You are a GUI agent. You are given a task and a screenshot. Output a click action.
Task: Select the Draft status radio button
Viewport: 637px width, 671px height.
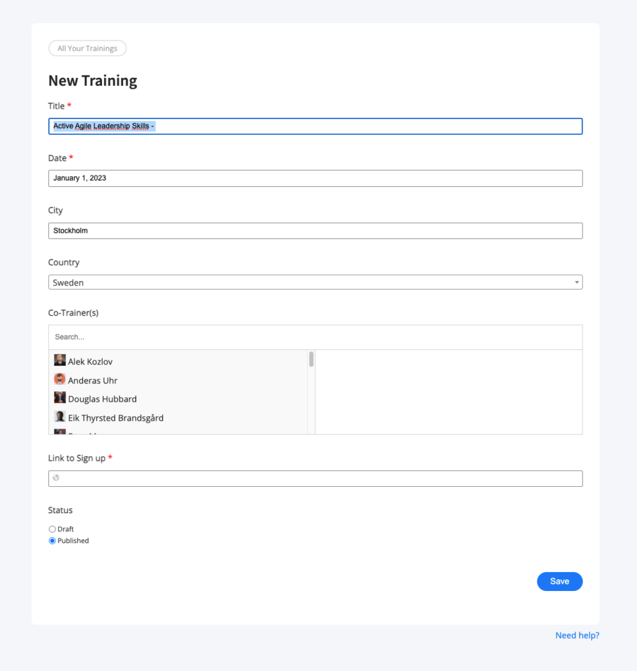[52, 529]
